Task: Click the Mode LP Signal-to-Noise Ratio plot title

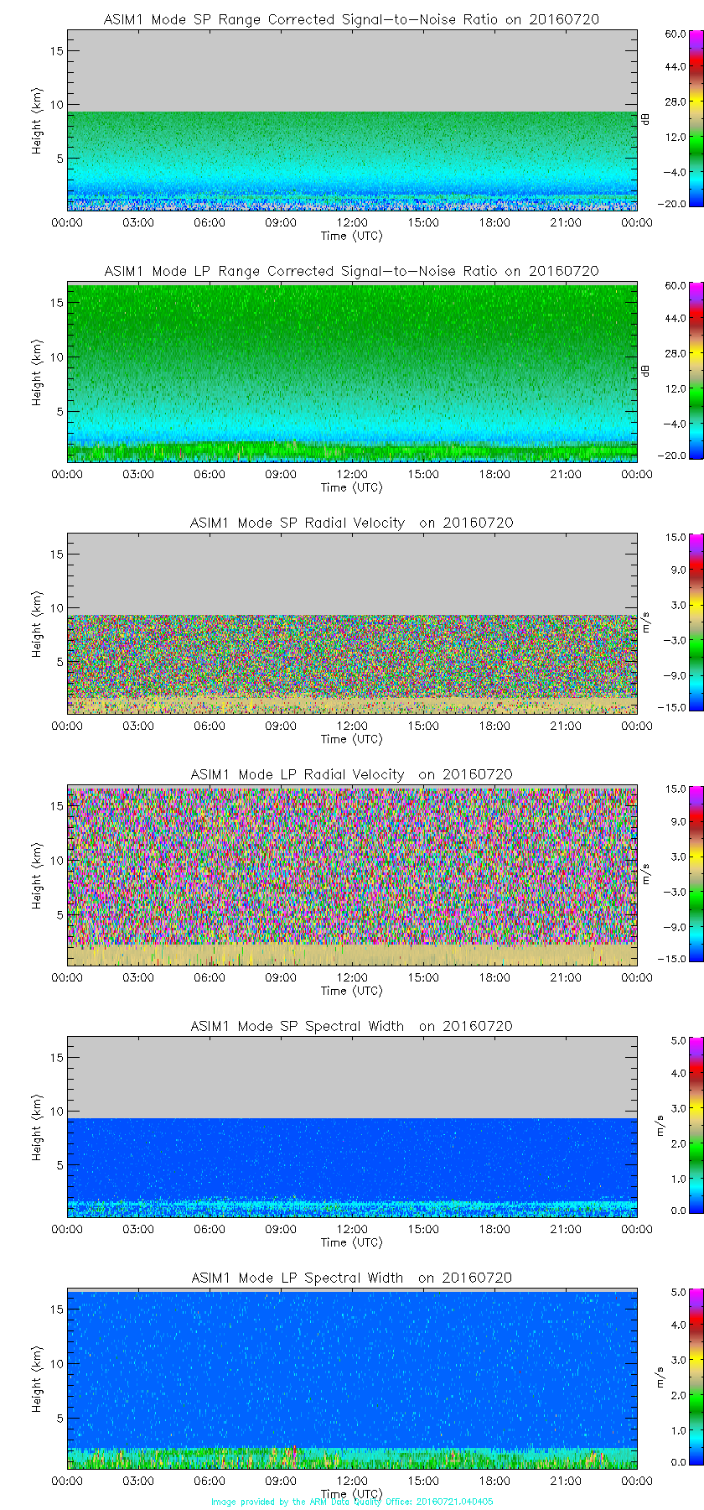Action: coord(351,271)
